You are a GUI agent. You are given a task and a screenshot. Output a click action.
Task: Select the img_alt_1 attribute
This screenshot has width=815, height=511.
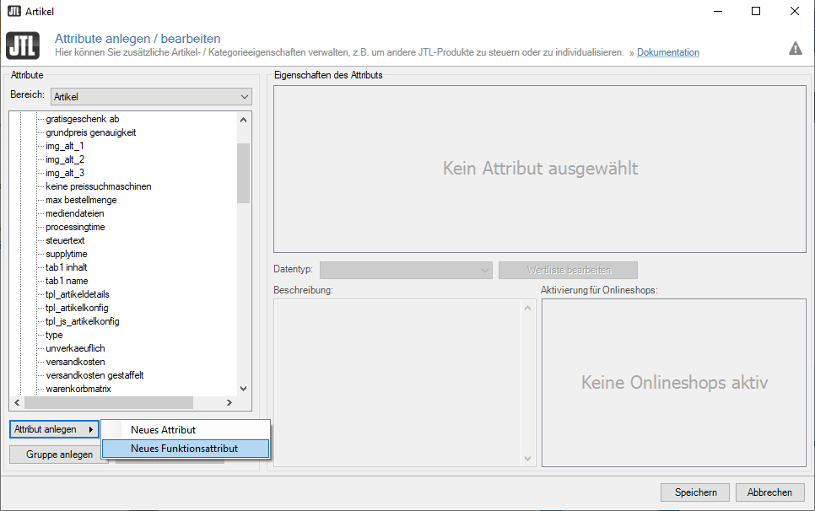[64, 146]
